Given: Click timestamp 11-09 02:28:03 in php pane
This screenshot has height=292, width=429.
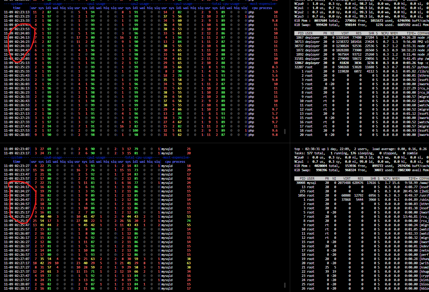Looking at the screenshot, I should (x=17, y=135).
